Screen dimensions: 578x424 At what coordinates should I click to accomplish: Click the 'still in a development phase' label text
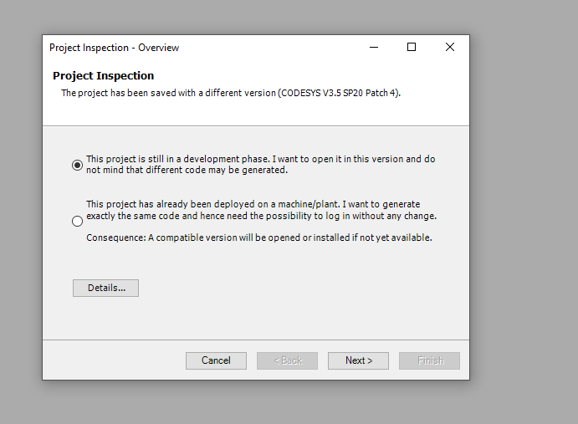(261, 165)
